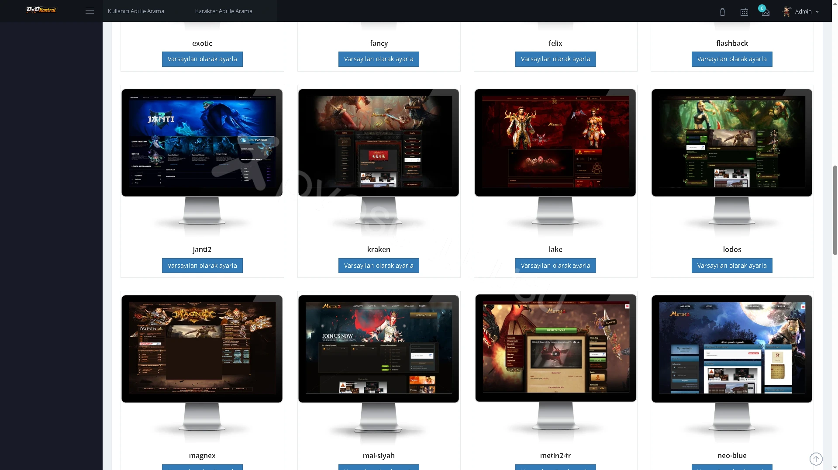
Task: Click the PvPKontrol logo
Action: (41, 10)
